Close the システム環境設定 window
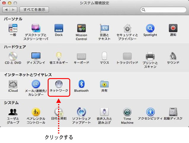Image resolution: width=189 pixels, height=143 pixels. coord(4,3)
